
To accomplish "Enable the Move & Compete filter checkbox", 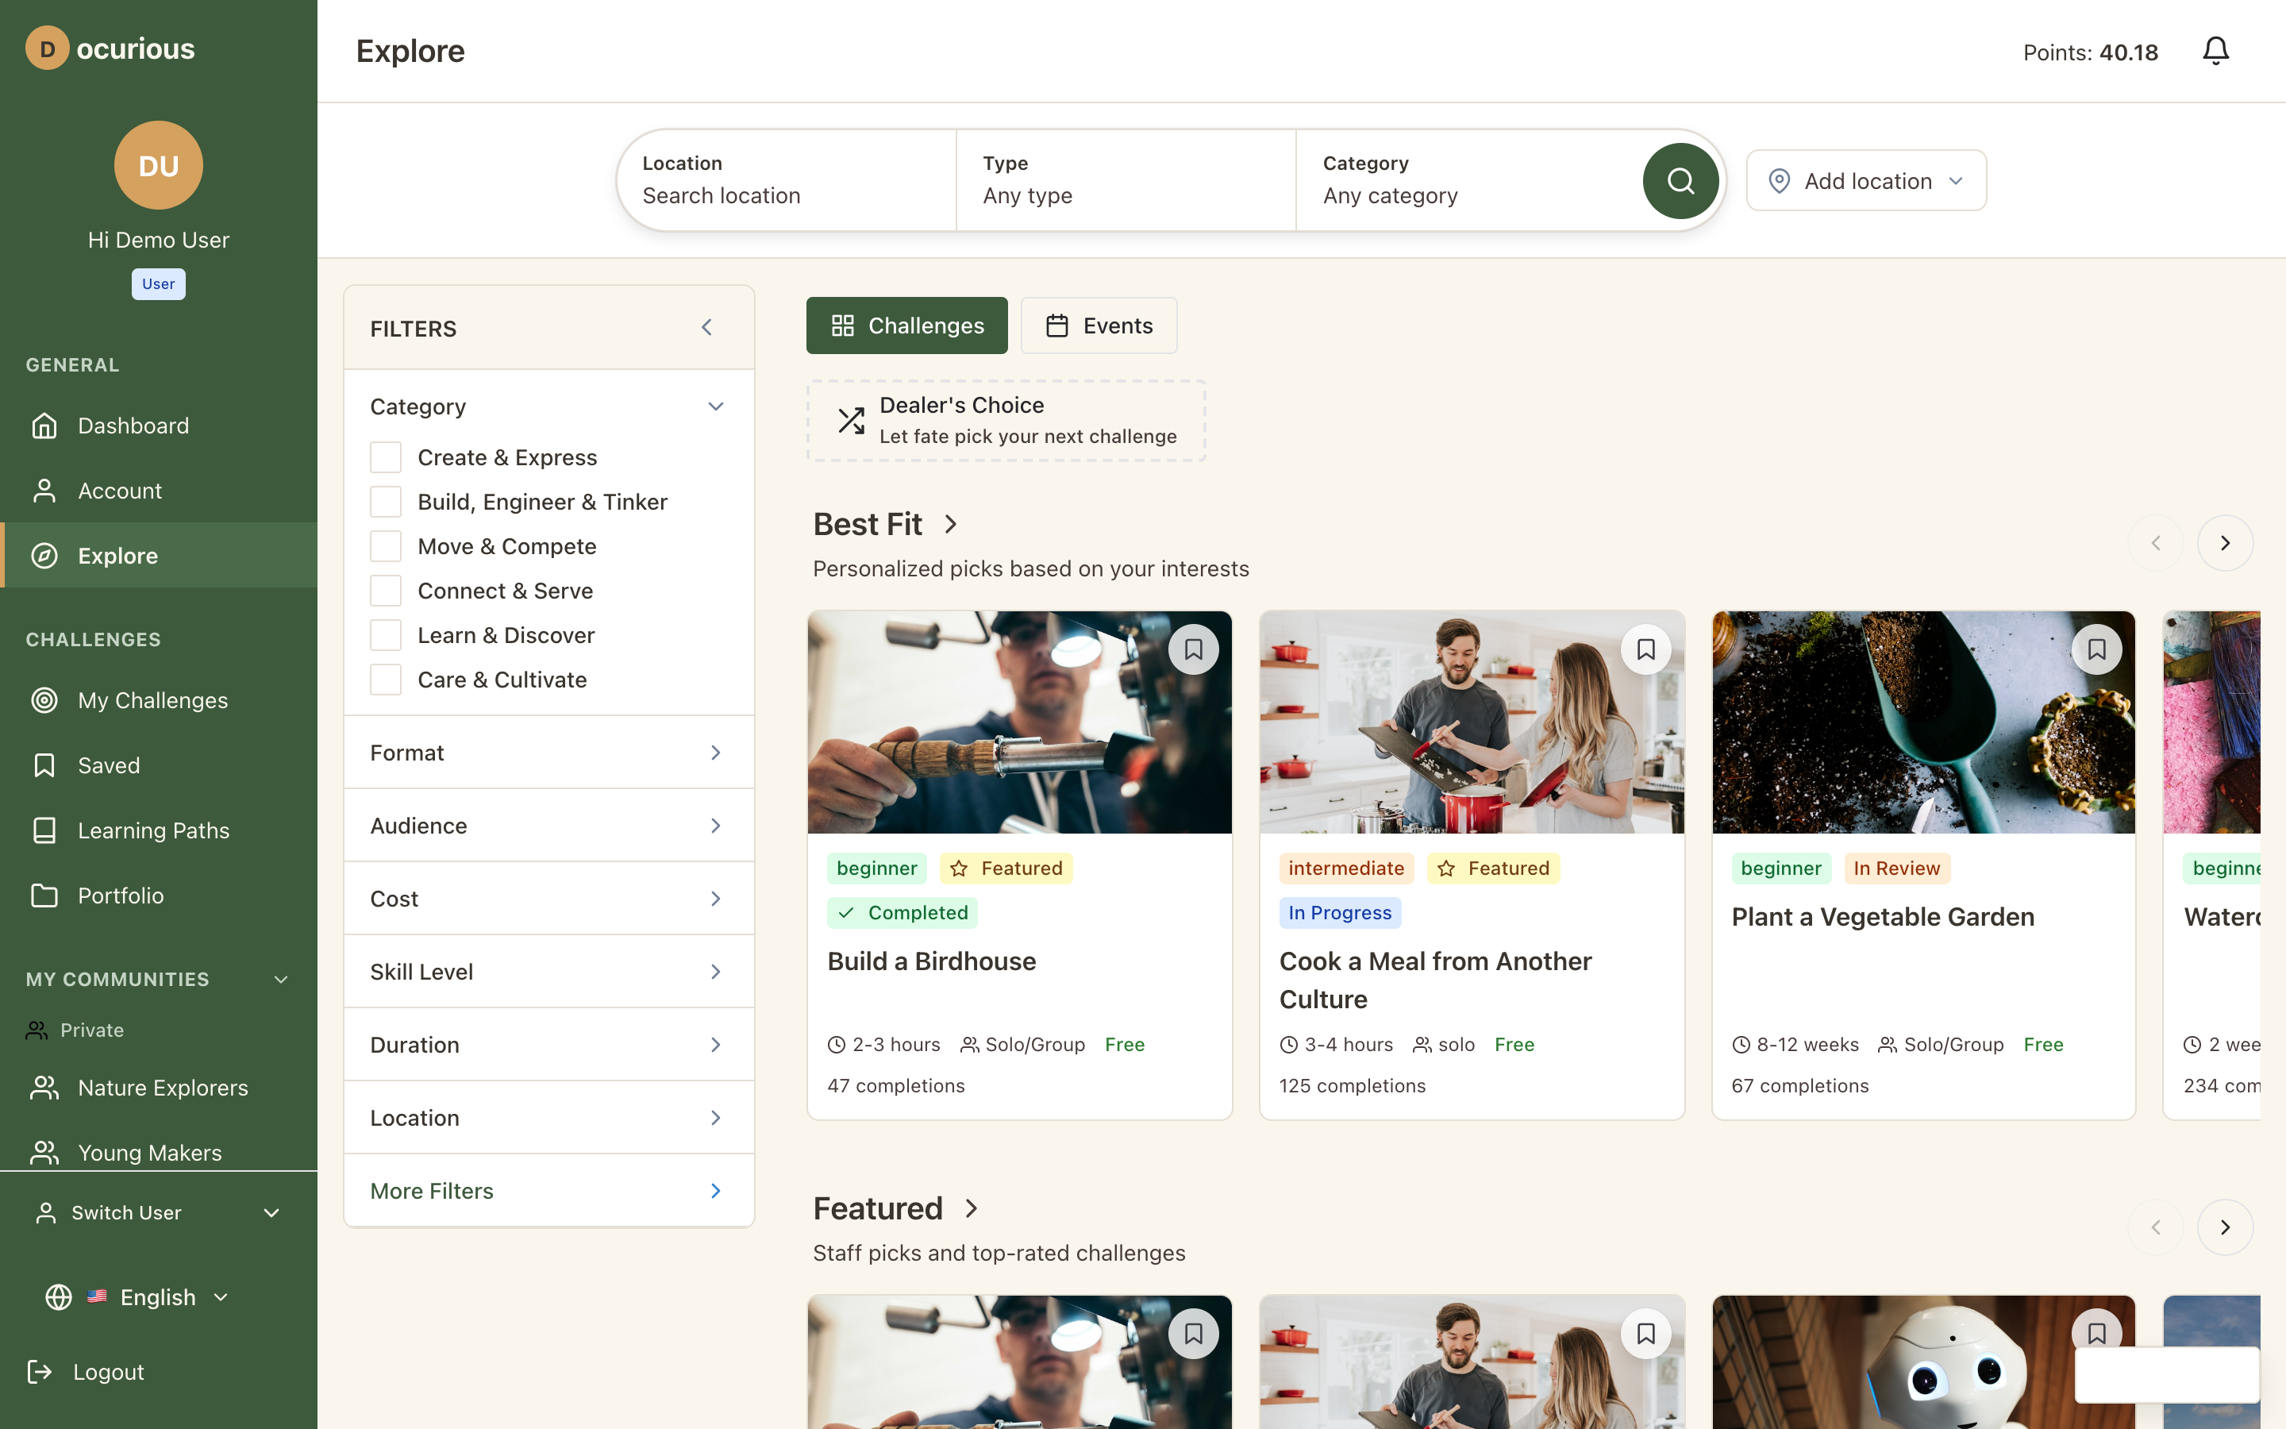I will tap(386, 546).
